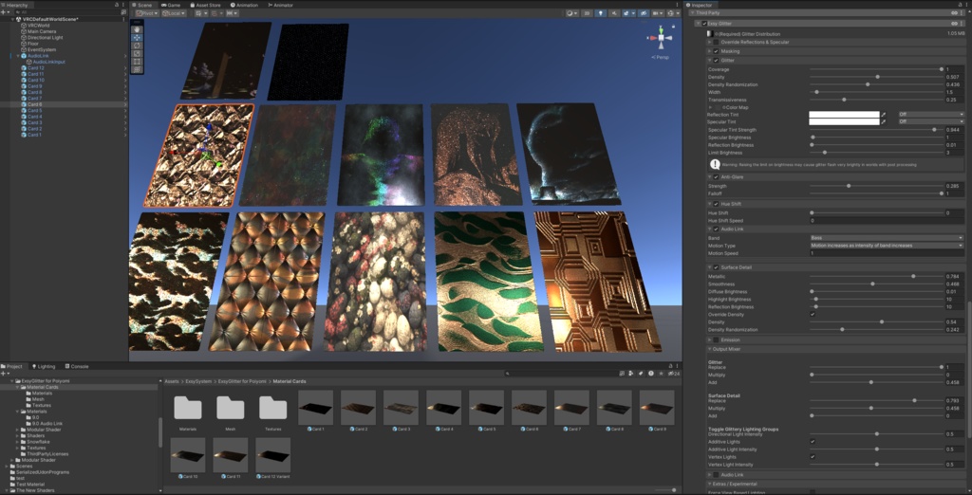Expand Override Reflections & Specular section
The height and width of the screenshot is (495, 972).
tap(709, 42)
